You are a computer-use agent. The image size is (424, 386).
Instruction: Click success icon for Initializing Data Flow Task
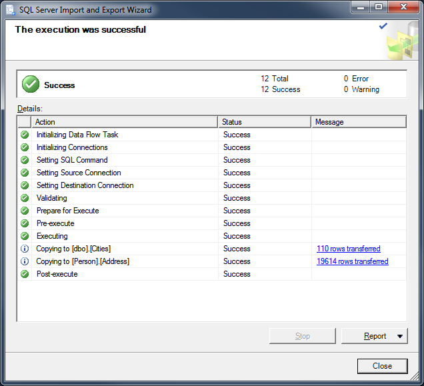pyautogui.click(x=25, y=135)
